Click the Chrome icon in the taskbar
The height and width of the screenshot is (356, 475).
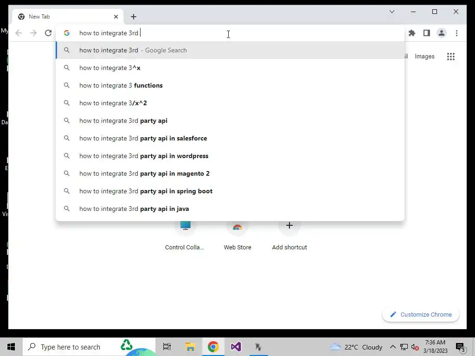pyautogui.click(x=213, y=347)
